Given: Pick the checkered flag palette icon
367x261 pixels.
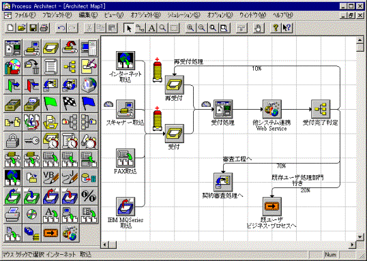Looking at the screenshot, I should click(x=70, y=104).
